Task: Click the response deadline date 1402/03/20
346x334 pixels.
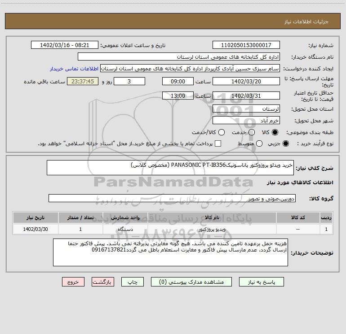Action: [246, 81]
